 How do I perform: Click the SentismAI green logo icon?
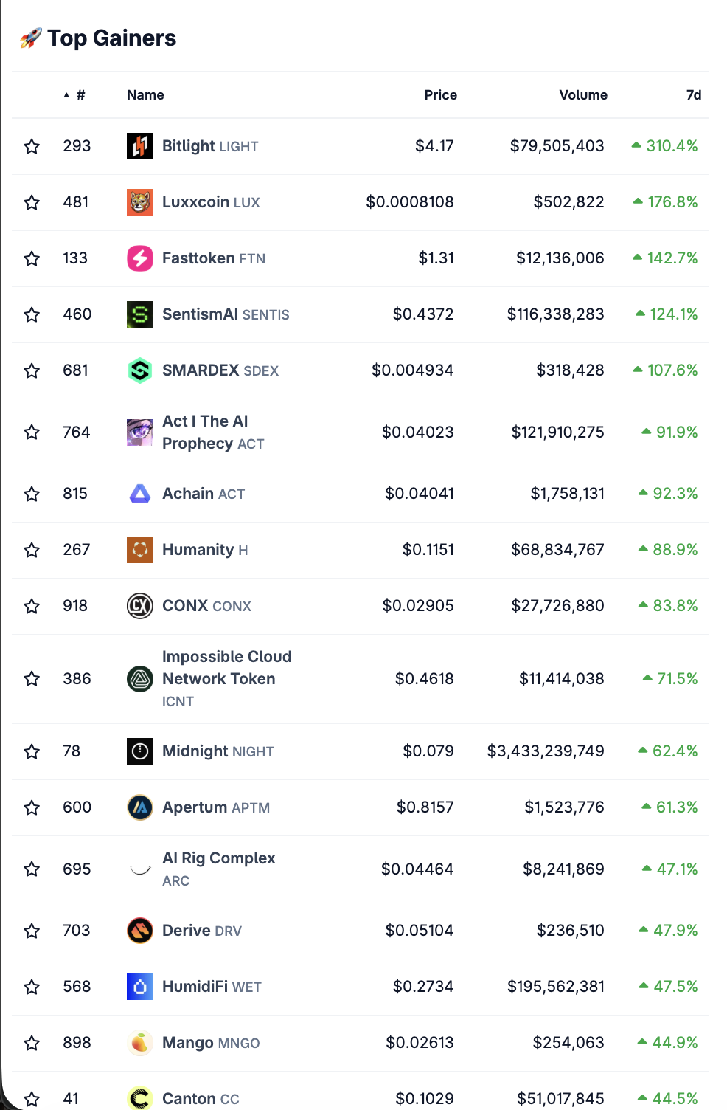click(139, 314)
